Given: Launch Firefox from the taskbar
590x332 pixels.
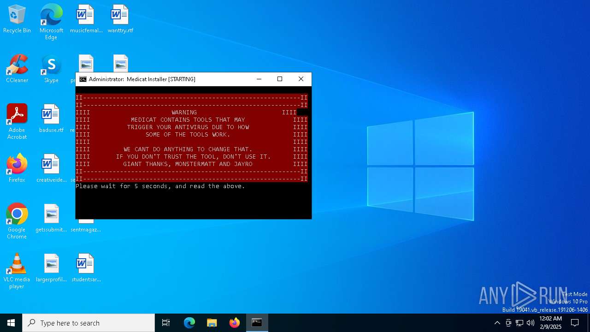Looking at the screenshot, I should coord(235,323).
